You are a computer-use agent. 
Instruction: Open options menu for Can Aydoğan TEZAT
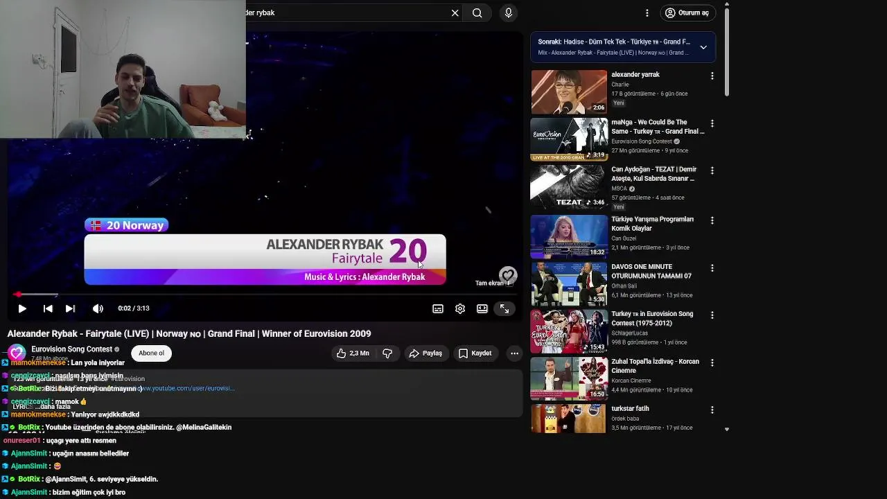(712, 170)
